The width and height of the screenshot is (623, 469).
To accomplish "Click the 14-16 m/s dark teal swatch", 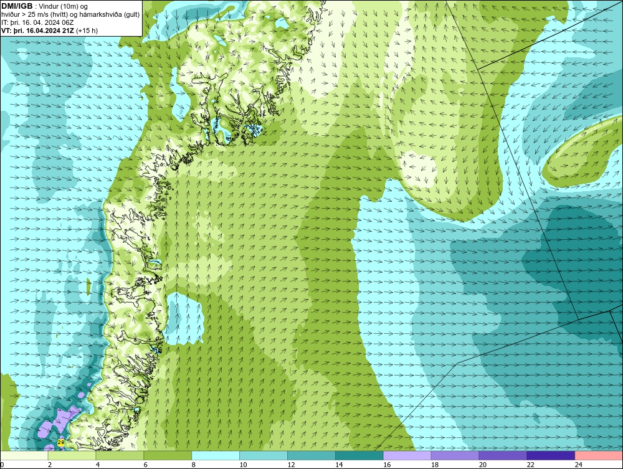I will [x=359, y=455].
